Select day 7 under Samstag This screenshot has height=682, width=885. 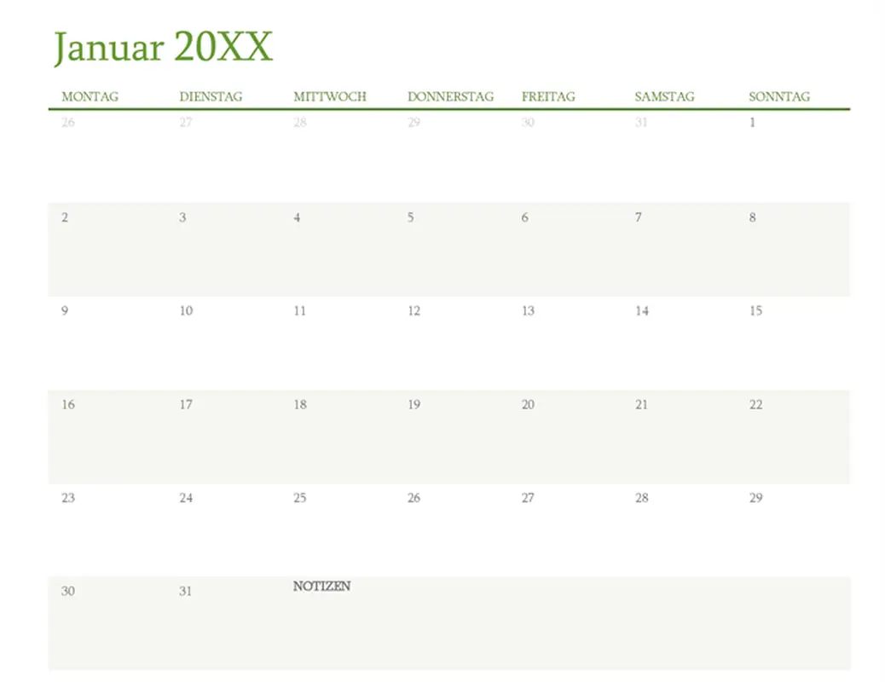(639, 217)
